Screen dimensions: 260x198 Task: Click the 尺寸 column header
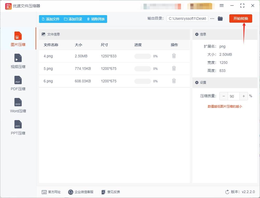tap(104, 45)
